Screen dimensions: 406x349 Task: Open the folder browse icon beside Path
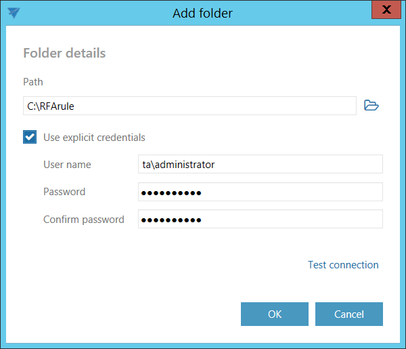point(371,105)
